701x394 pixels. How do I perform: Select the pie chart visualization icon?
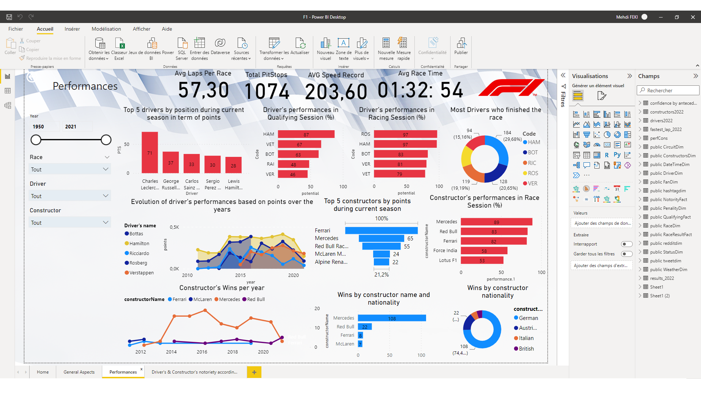pos(607,135)
